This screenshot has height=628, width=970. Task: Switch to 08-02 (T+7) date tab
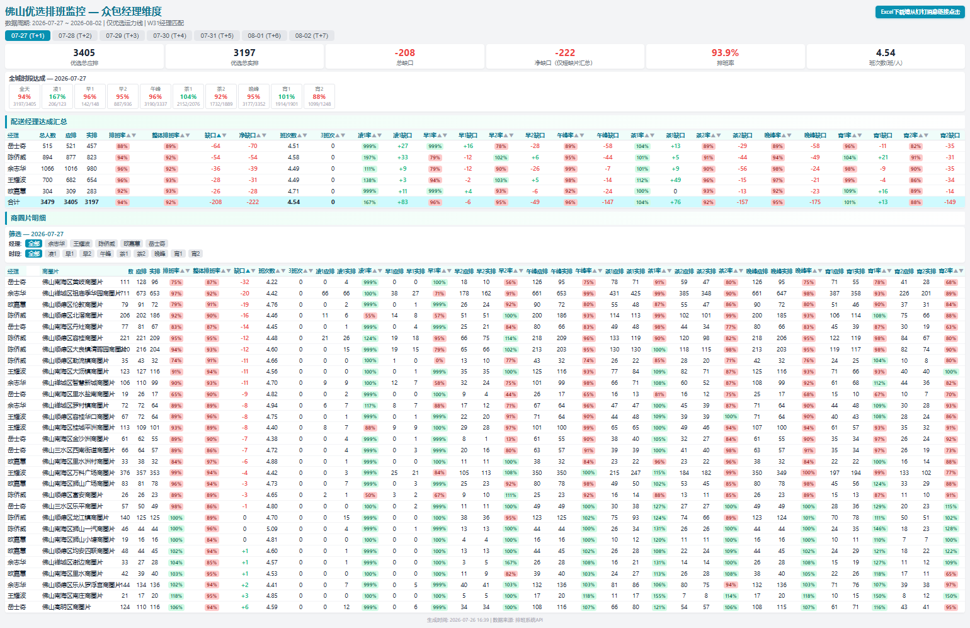[x=312, y=36]
